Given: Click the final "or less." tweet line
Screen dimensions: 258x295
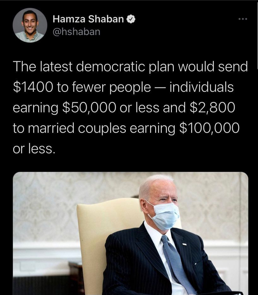Looking at the screenshot, I should 34,148.
